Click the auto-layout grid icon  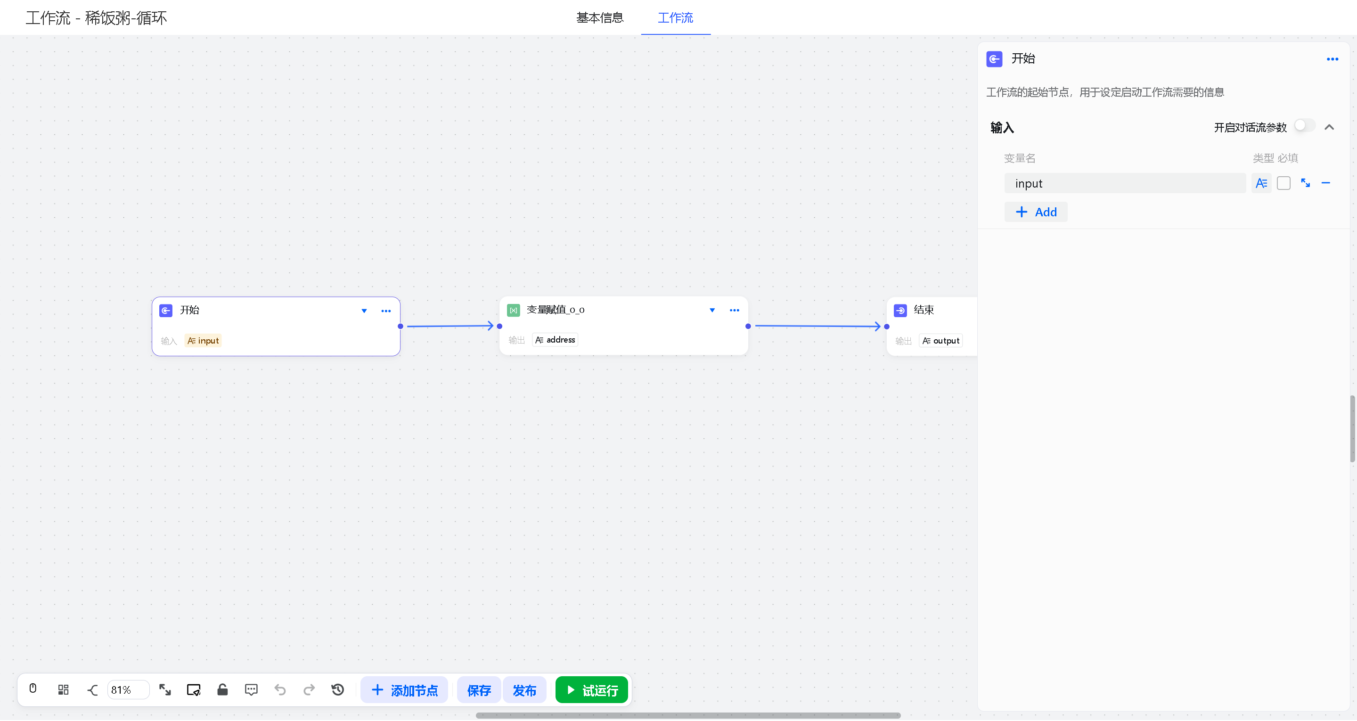[x=63, y=690]
